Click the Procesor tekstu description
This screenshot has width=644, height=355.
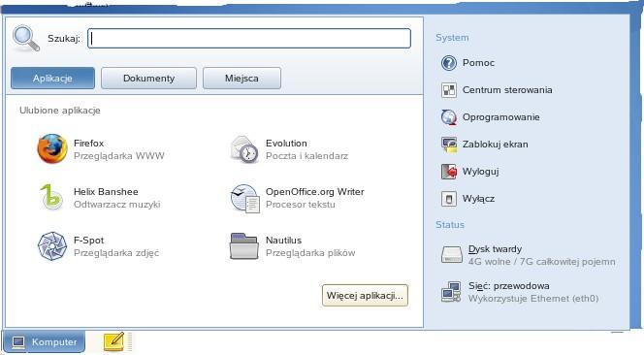click(x=301, y=205)
